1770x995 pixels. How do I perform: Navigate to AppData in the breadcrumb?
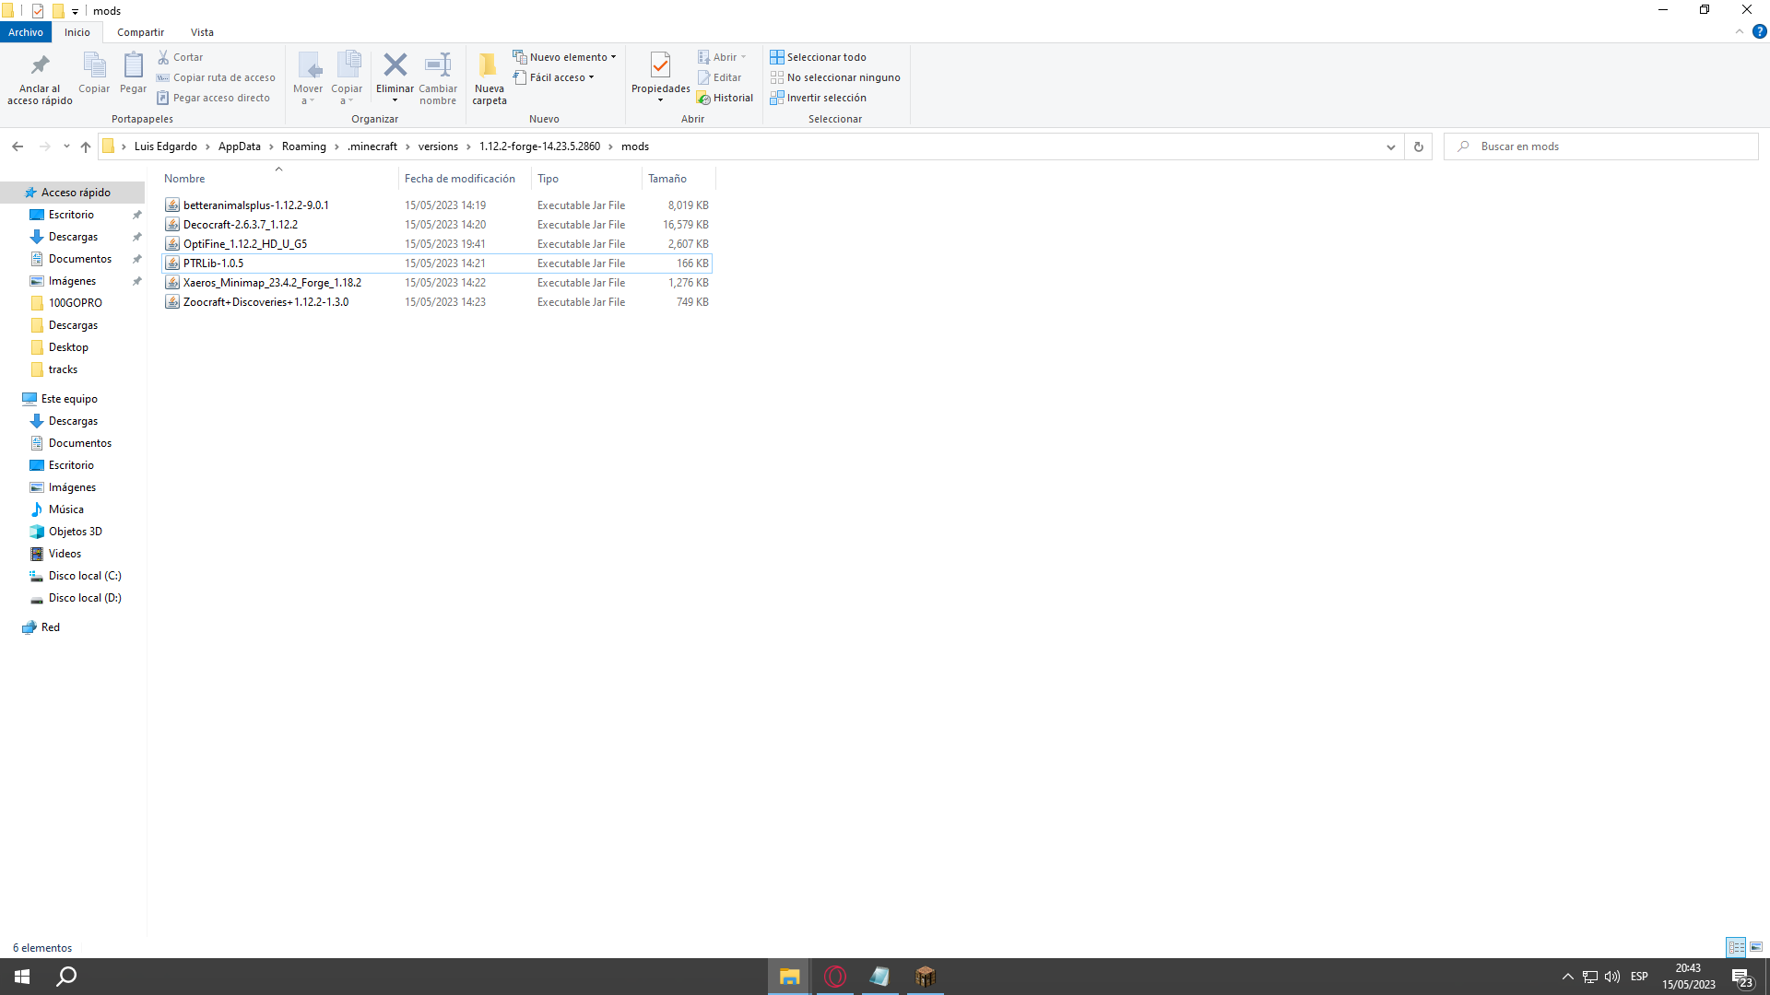[240, 146]
